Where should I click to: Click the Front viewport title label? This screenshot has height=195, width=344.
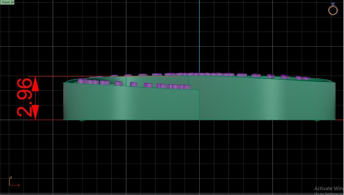coord(6,2)
